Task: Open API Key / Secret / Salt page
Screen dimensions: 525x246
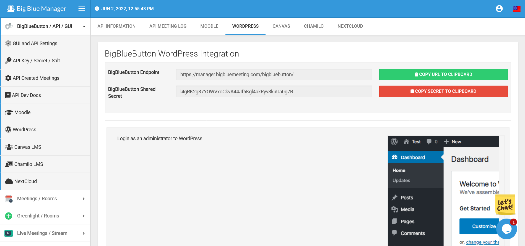Action: [46, 61]
